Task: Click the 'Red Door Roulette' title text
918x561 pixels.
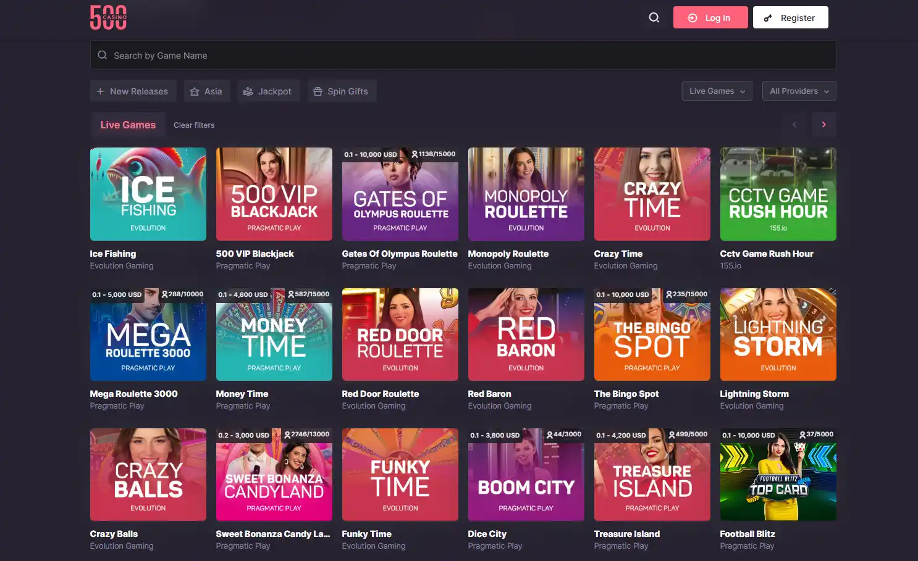Action: 381,394
